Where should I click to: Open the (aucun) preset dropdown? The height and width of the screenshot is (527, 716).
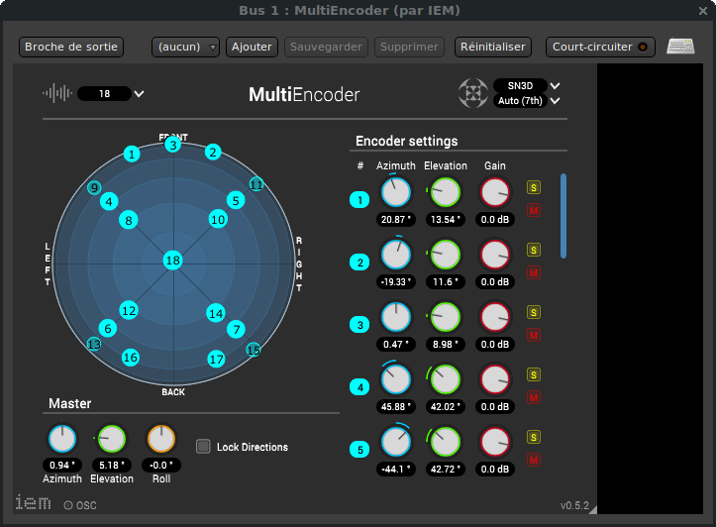point(185,47)
